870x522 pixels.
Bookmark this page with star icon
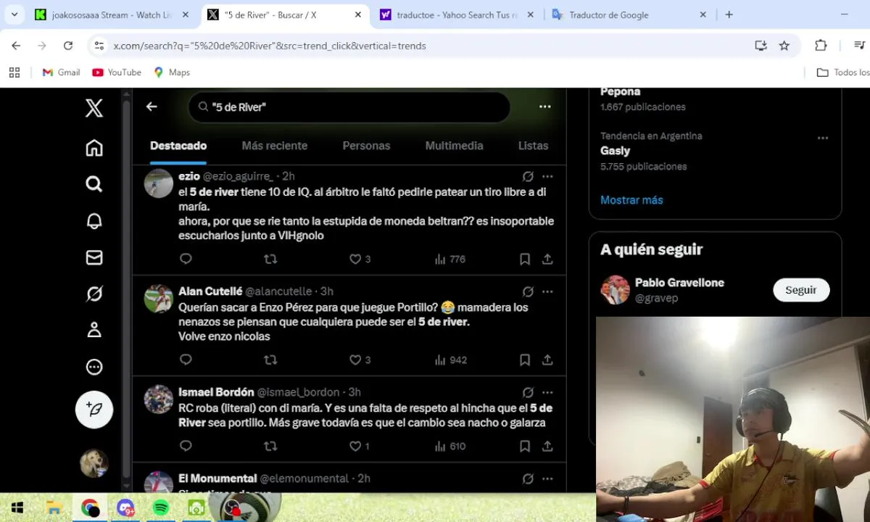click(x=784, y=46)
